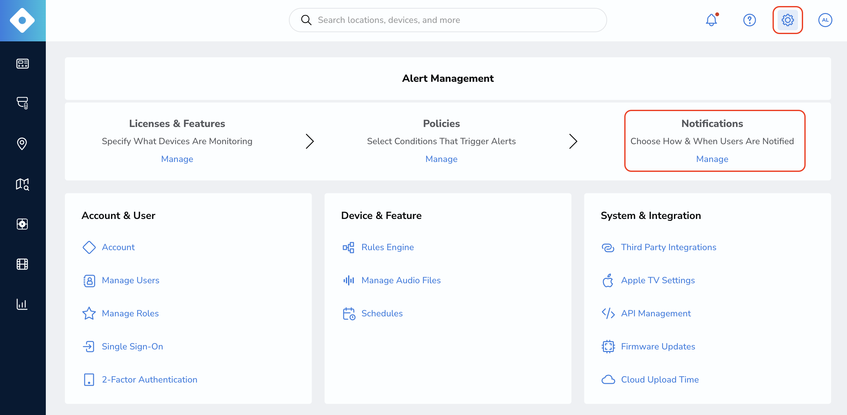Click the Manage Users contact icon
Screen dimensions: 847x415
tap(89, 280)
